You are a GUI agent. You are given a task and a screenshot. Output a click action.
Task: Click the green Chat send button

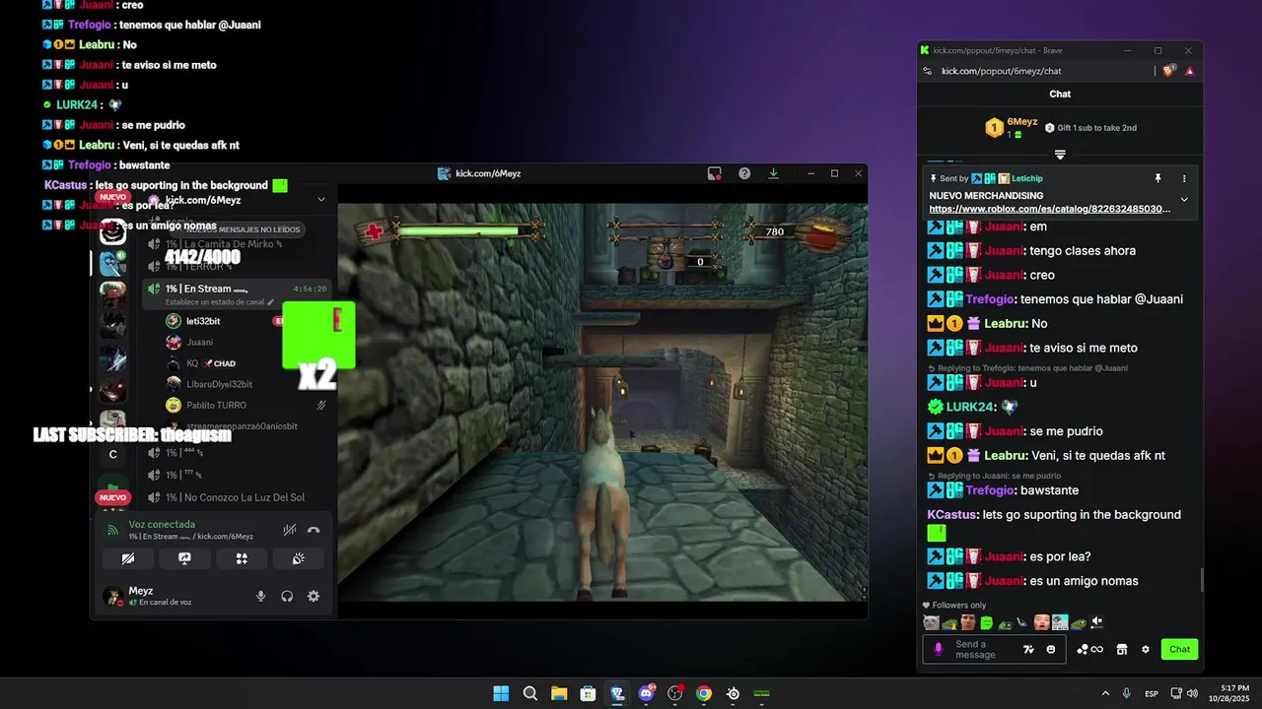pos(1180,649)
